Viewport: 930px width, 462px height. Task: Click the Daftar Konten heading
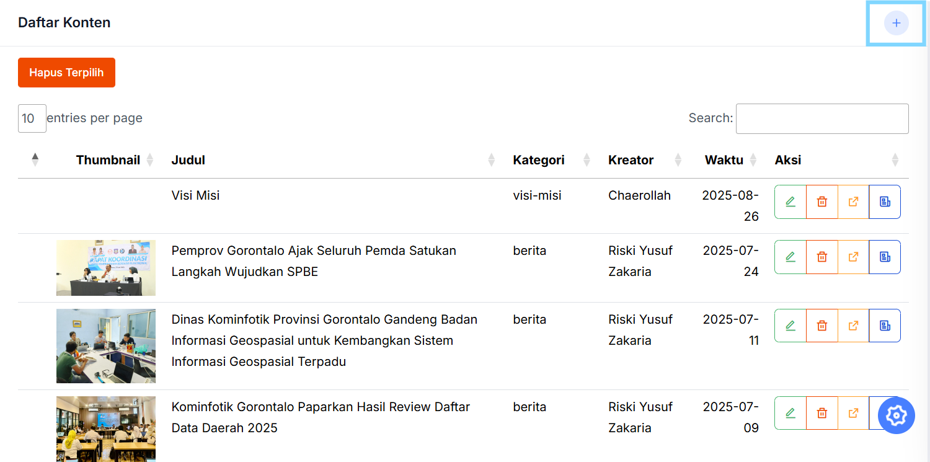coord(64,22)
